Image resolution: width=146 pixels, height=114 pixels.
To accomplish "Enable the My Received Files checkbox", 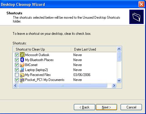I will pos(17,75).
